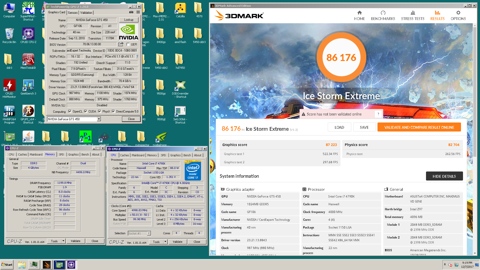The image size is (480, 270).
Task: Click BIOS export share icon in GPU-Z
Action: (121, 44)
